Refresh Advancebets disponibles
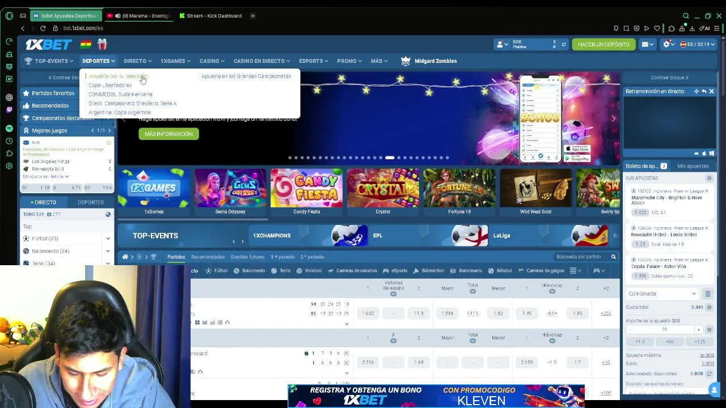This screenshot has height=408, width=726. coord(708,373)
